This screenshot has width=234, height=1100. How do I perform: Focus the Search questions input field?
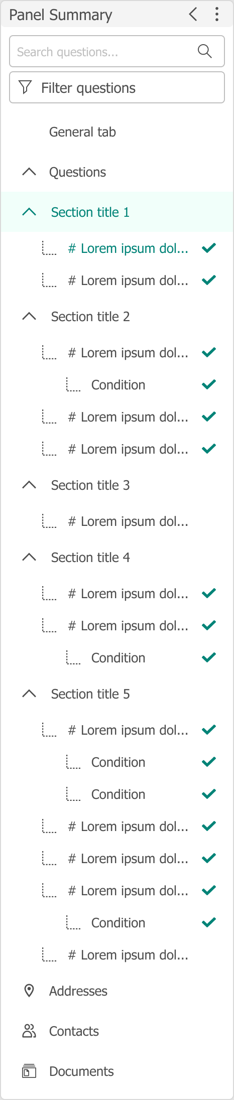click(x=117, y=51)
